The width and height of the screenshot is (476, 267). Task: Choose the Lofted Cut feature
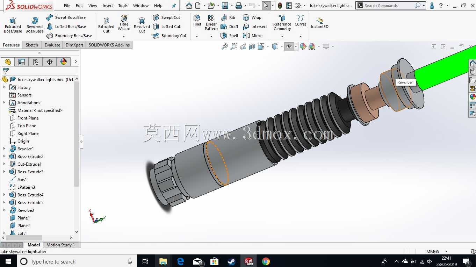(167, 27)
